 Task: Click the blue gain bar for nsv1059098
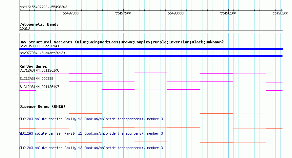151,49
